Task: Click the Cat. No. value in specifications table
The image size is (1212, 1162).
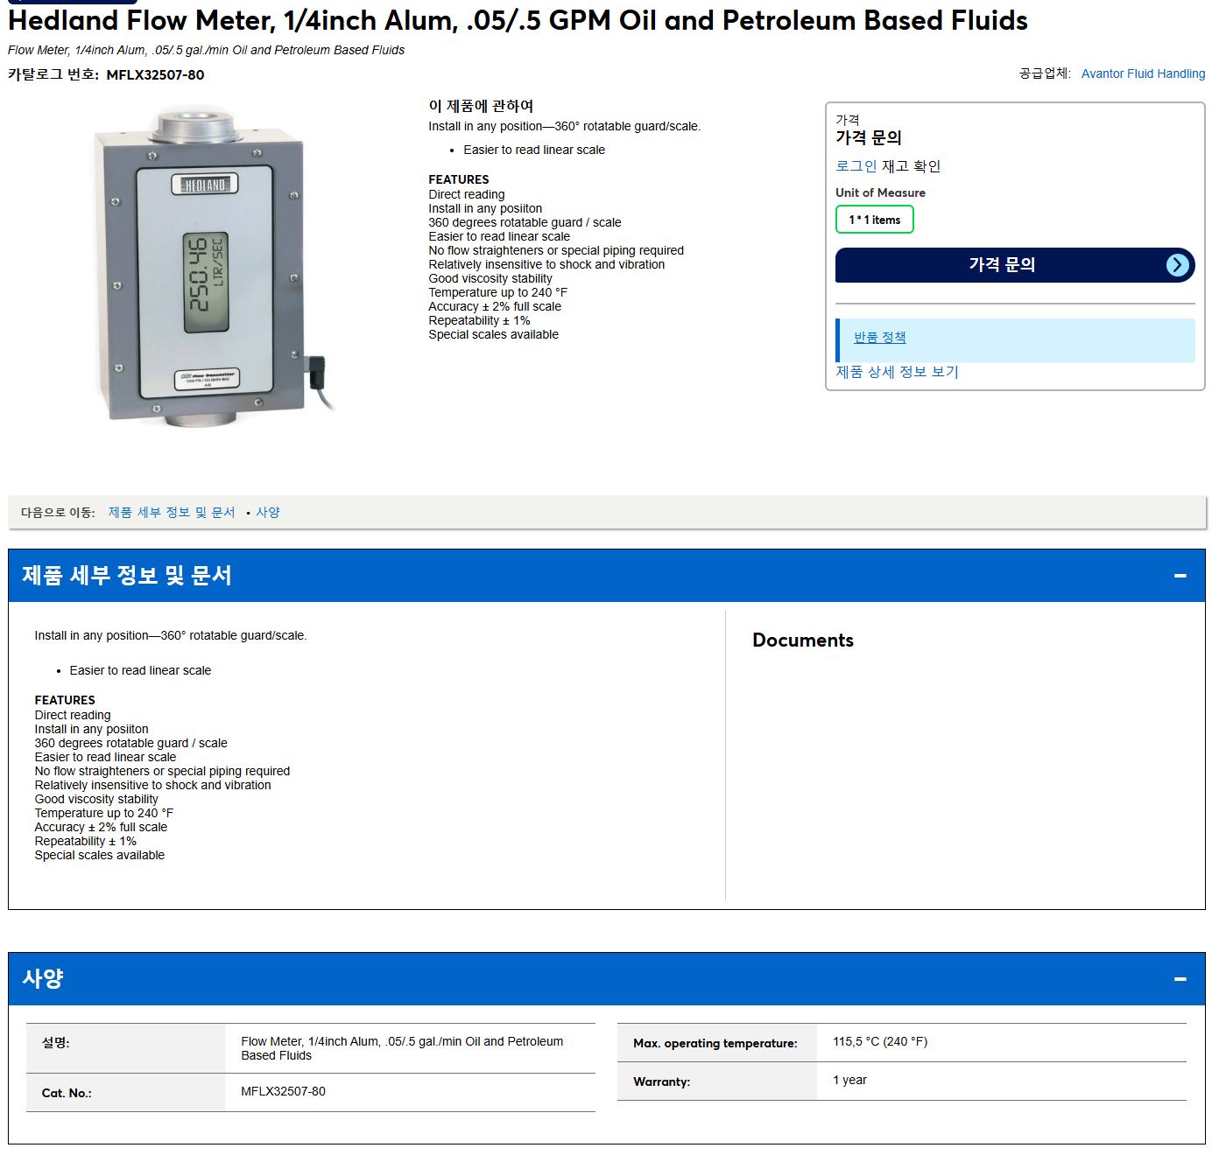Action: (x=283, y=1091)
